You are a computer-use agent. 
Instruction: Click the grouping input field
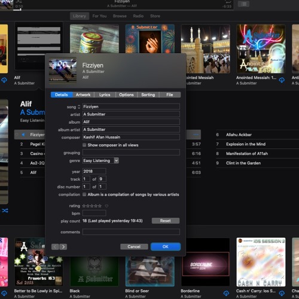point(131,152)
